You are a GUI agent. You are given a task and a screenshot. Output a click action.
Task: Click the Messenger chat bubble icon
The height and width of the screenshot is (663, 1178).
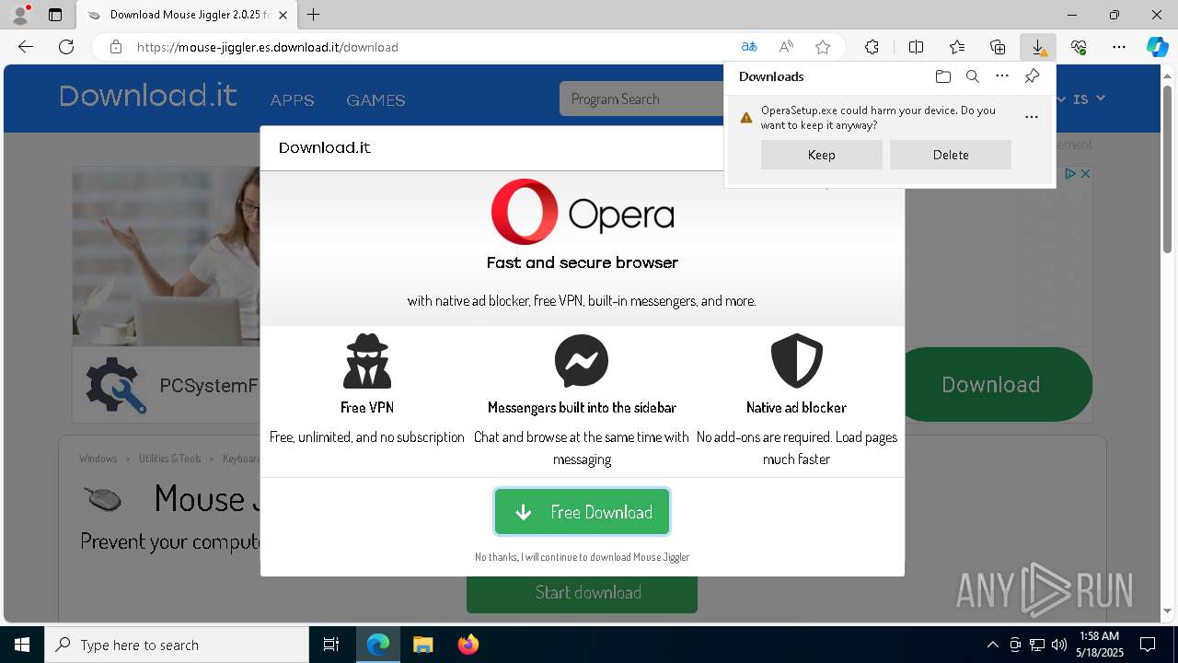tap(582, 361)
